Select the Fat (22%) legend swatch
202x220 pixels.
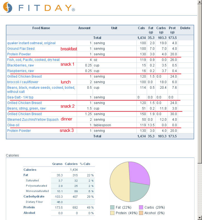click(x=112, y=207)
